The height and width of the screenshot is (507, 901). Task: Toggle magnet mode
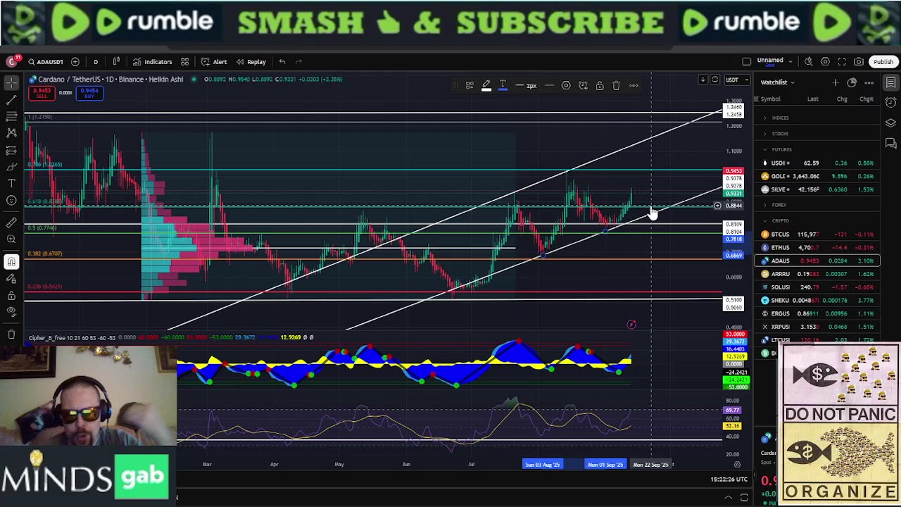(x=11, y=262)
